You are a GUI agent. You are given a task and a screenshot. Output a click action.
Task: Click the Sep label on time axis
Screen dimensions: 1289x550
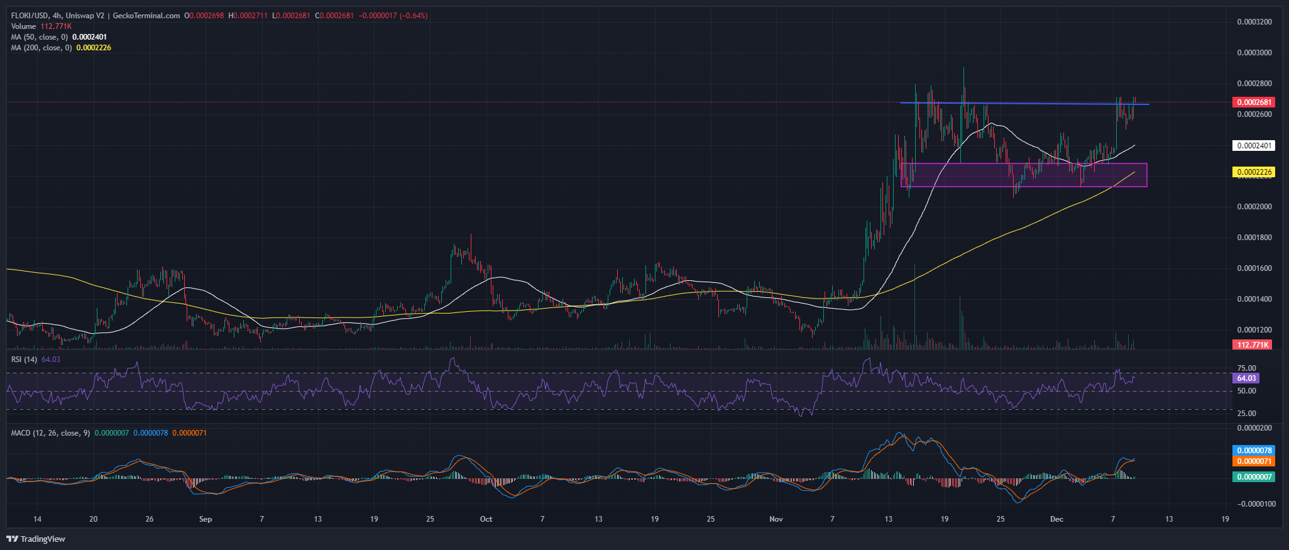pyautogui.click(x=206, y=519)
